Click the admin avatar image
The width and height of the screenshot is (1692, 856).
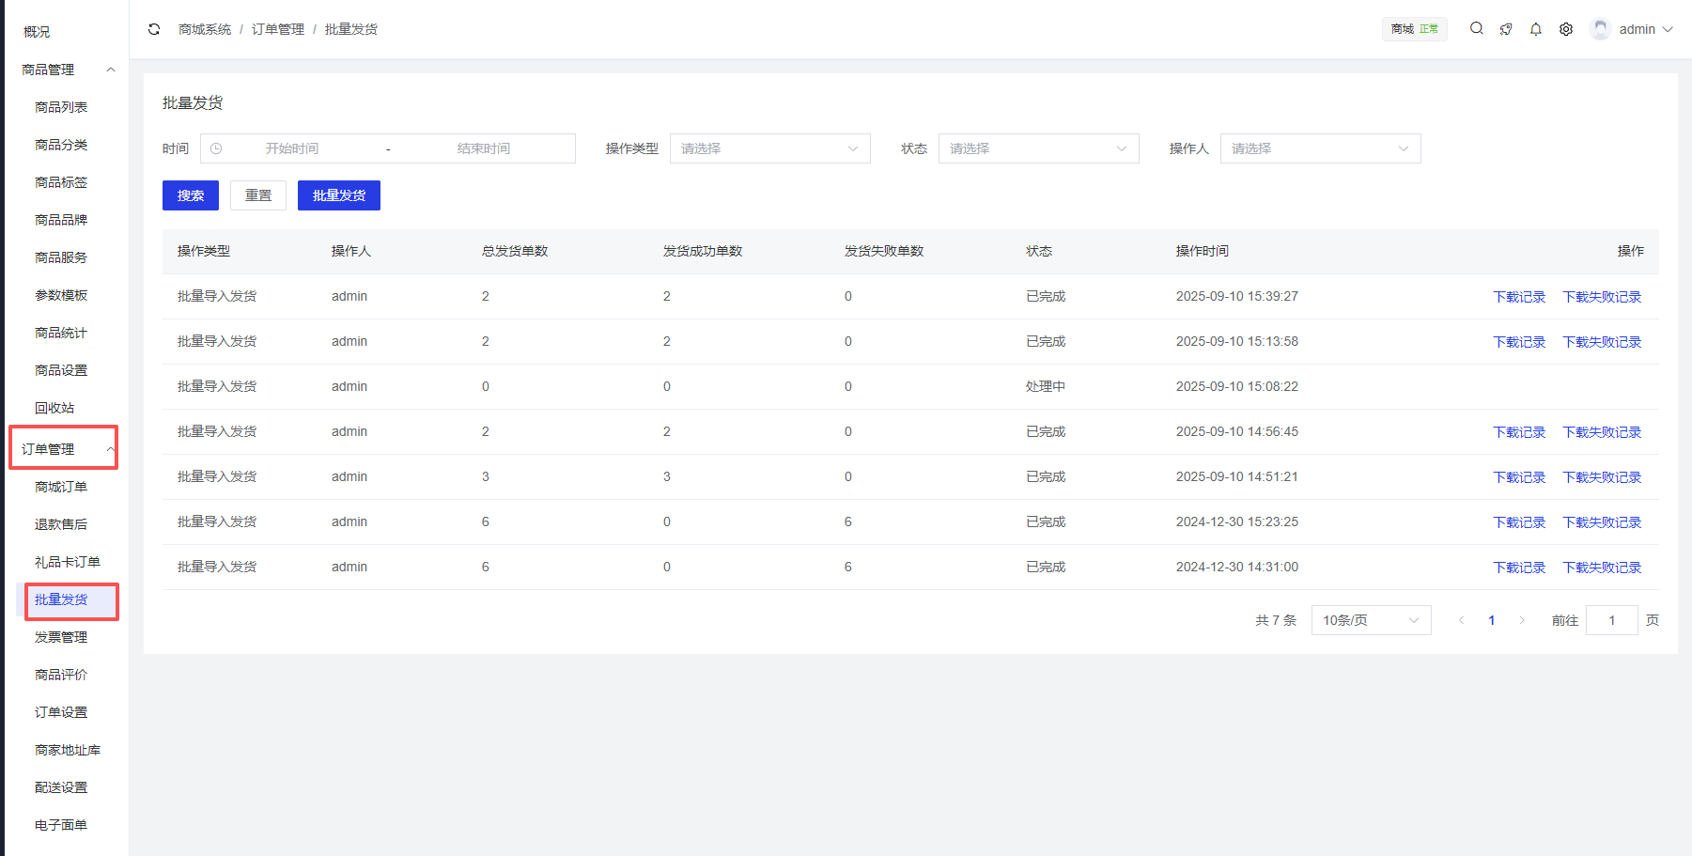pyautogui.click(x=1600, y=29)
